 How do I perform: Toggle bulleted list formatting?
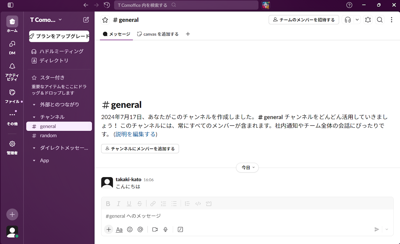pyautogui.click(x=174, y=203)
